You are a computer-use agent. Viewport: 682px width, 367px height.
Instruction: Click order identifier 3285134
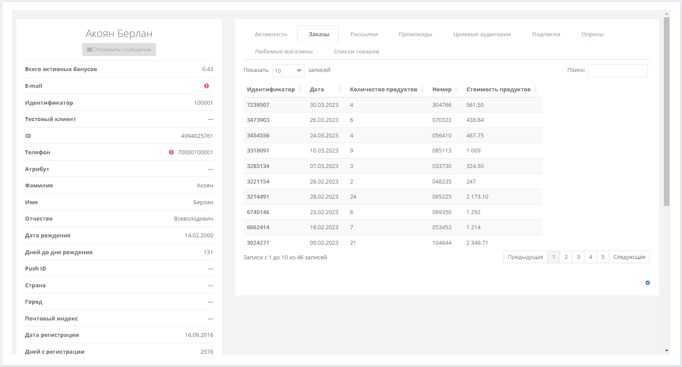258,166
